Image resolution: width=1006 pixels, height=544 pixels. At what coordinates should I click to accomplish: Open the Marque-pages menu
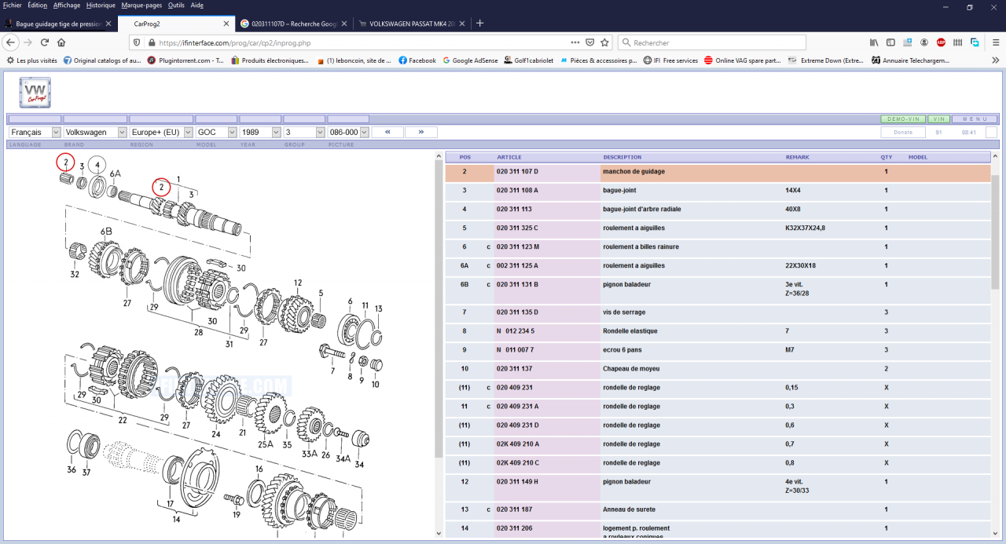tap(142, 5)
